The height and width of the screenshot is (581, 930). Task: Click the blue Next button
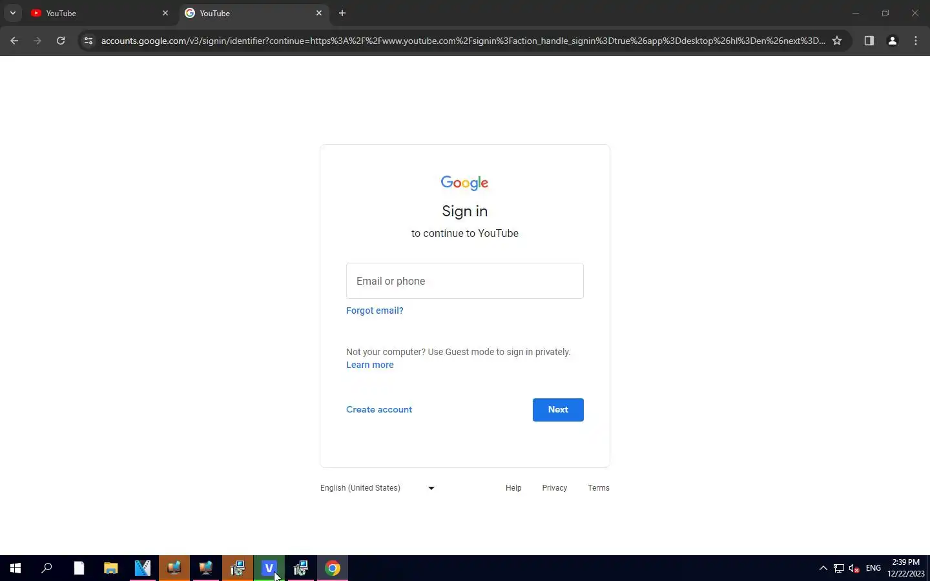558,410
